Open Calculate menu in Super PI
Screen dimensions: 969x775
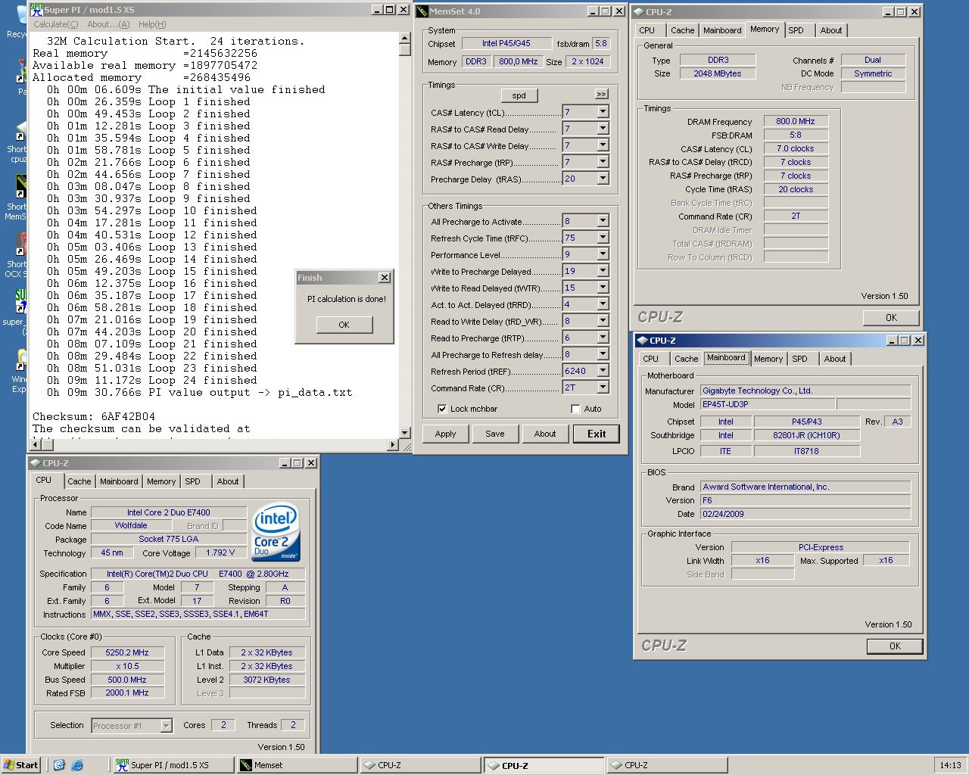(x=55, y=24)
